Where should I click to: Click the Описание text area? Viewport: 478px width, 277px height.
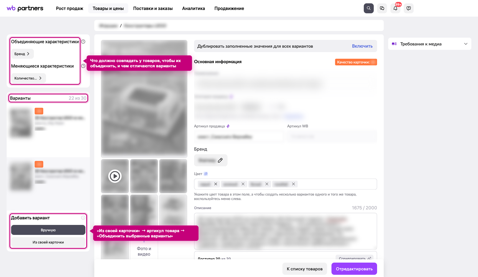coord(286,231)
